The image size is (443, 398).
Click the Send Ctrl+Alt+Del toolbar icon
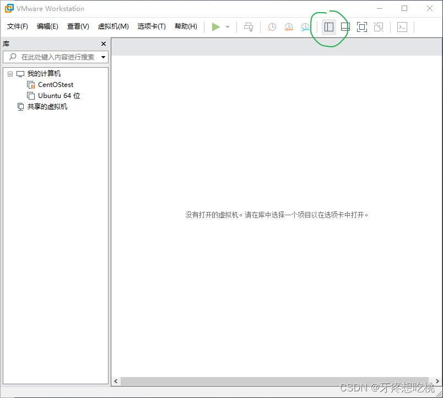[x=248, y=27]
